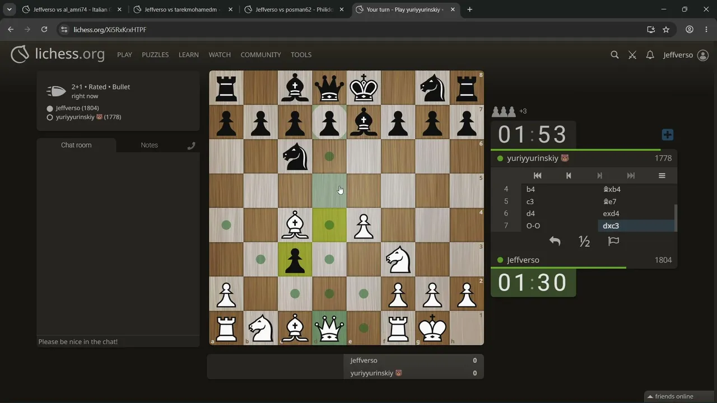
Task: Move the queen to the d6 square
Action: click(329, 156)
